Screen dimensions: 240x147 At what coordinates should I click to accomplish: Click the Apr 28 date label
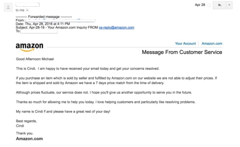[200, 5]
